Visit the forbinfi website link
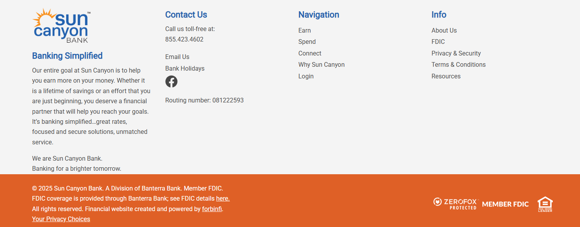The image size is (580, 227). 212,209
